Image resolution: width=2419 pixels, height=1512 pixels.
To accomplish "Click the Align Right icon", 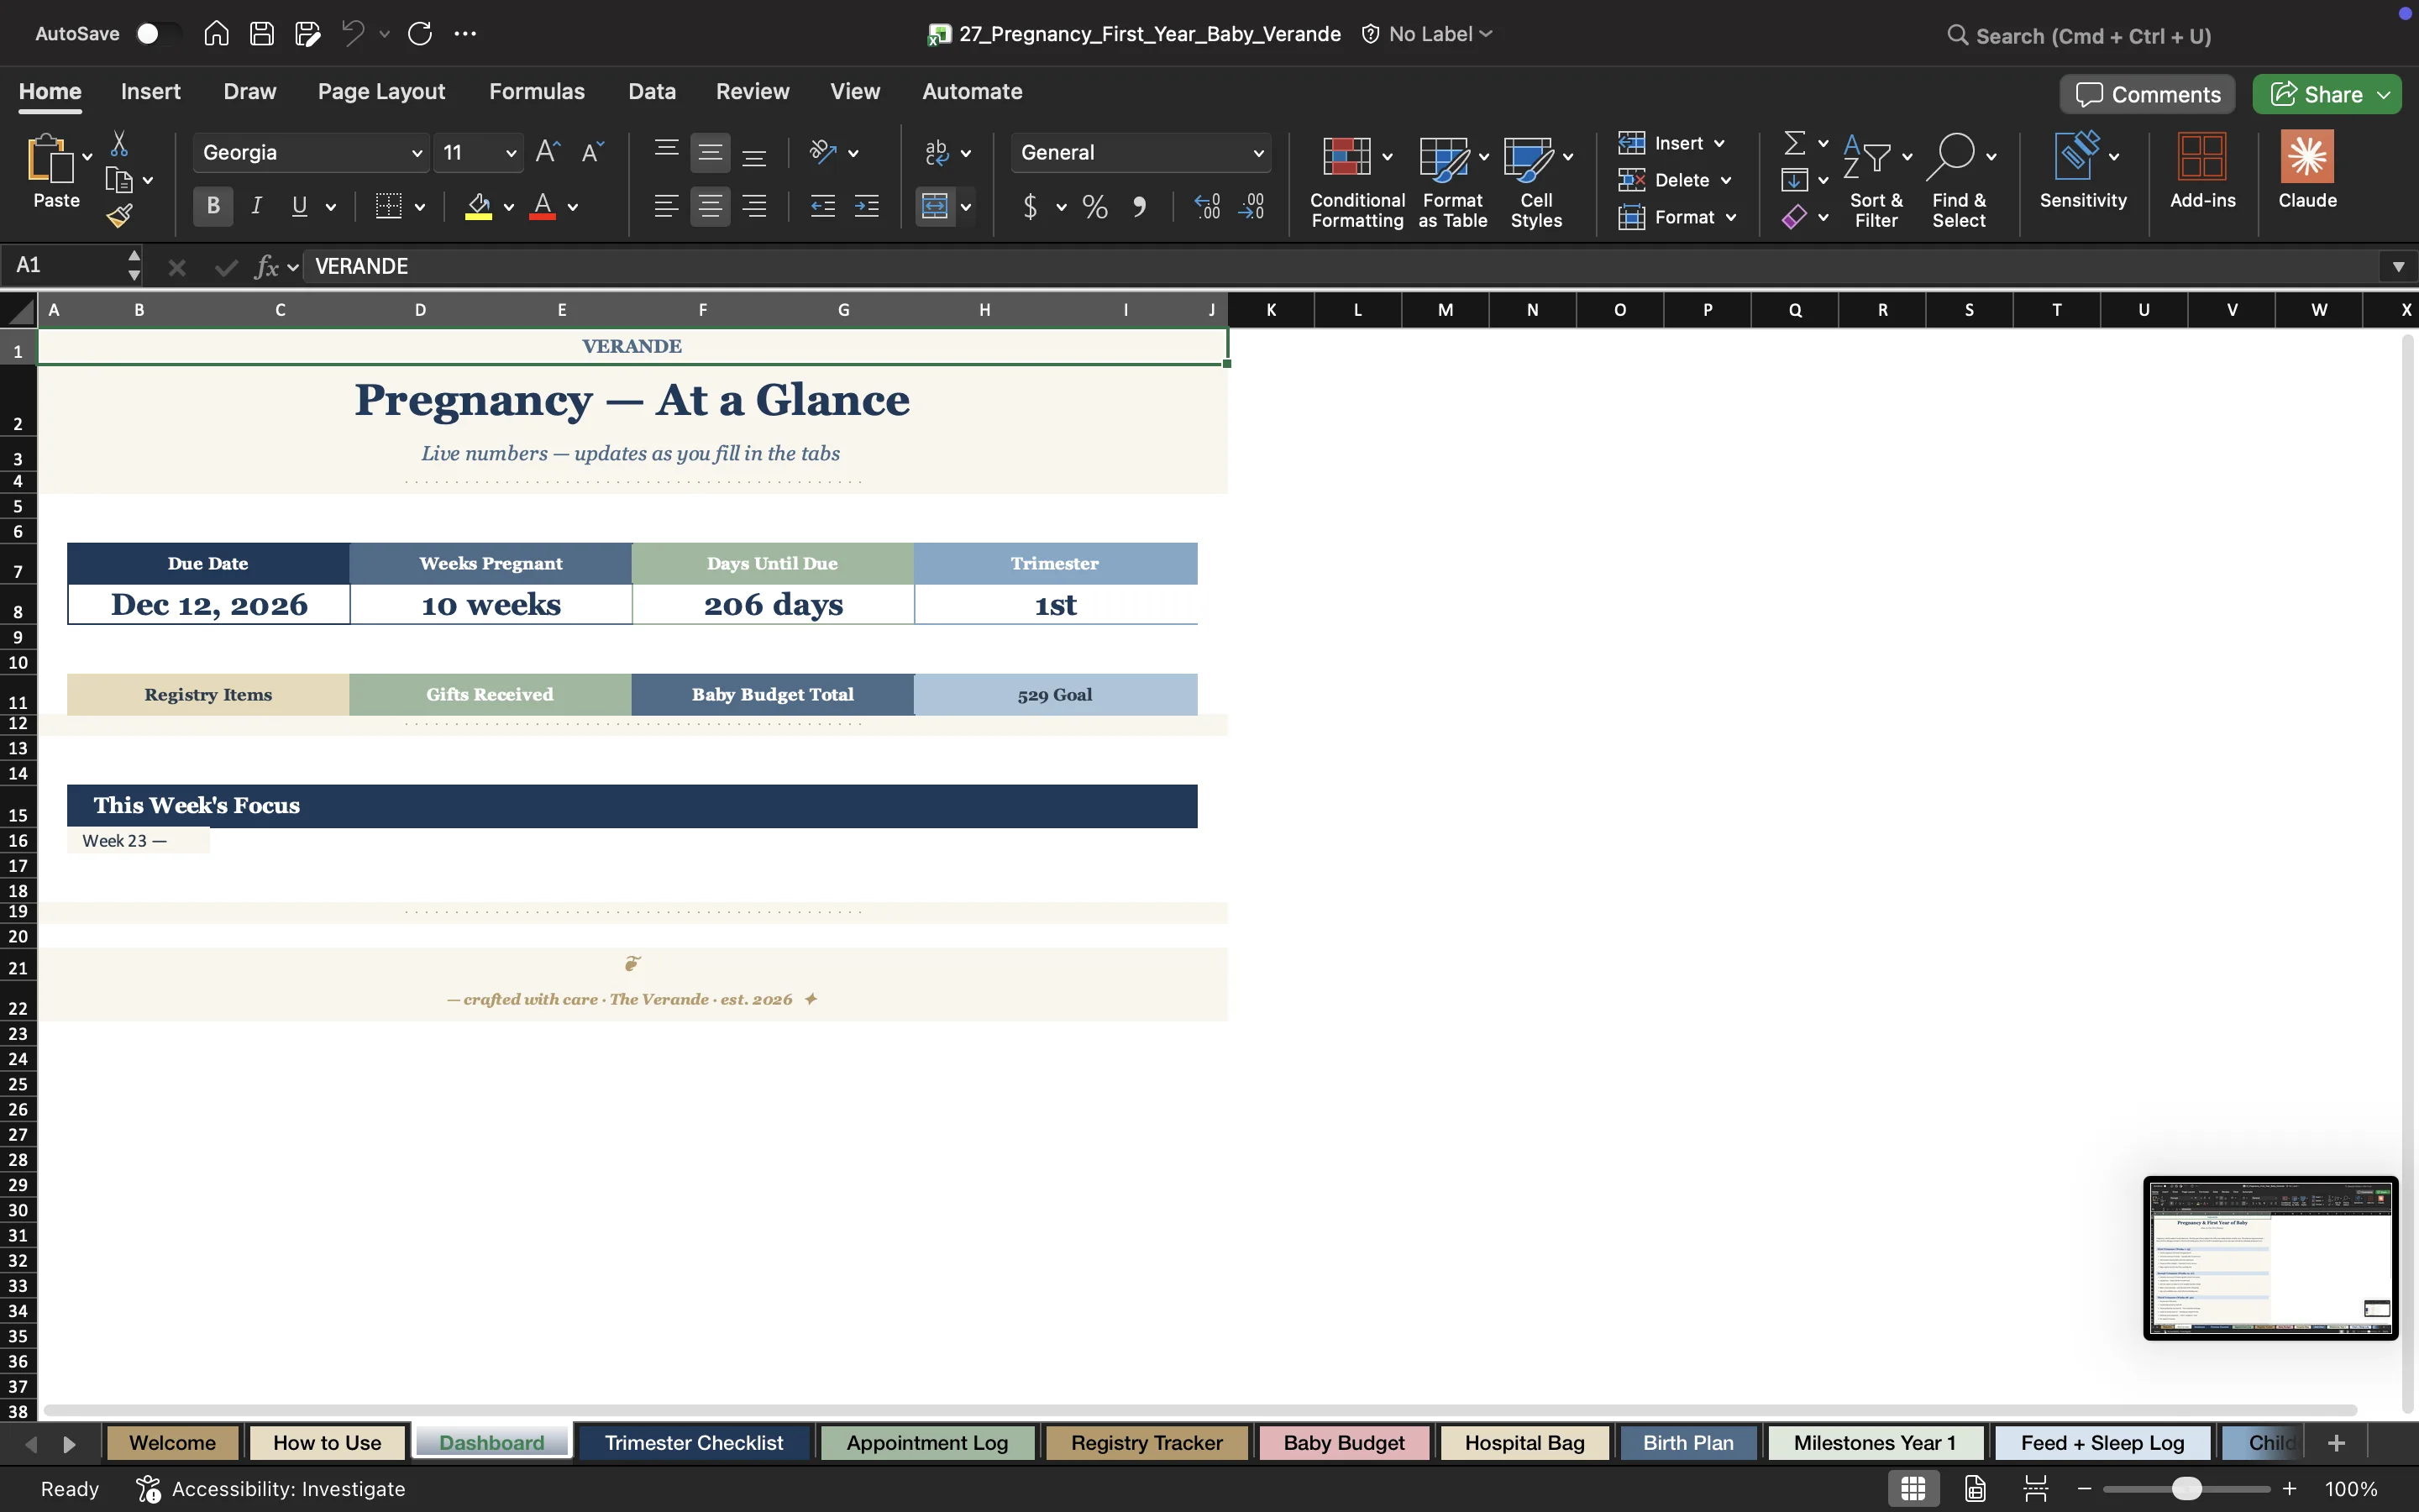I will pyautogui.click(x=755, y=206).
